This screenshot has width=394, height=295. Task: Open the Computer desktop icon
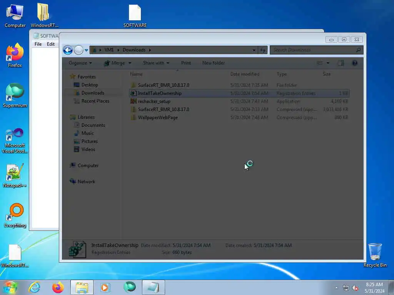click(15, 16)
